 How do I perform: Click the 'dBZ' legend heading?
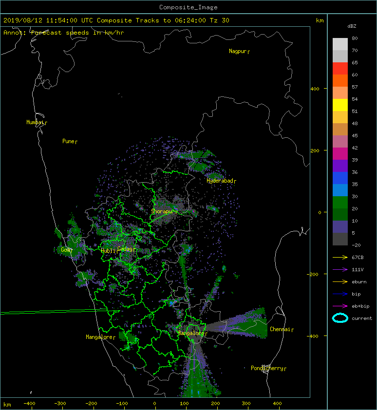point(352,26)
